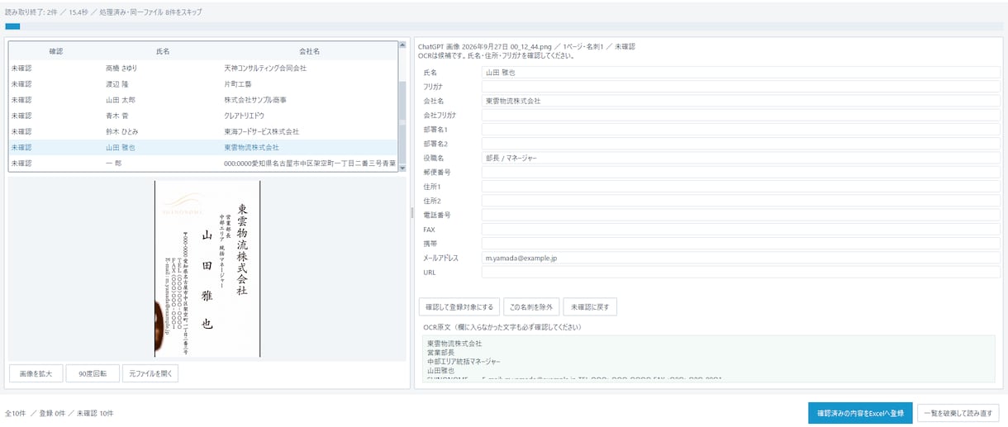The width and height of the screenshot is (1008, 427).
Task: Sort by the 確認 column header
Action: (x=56, y=51)
